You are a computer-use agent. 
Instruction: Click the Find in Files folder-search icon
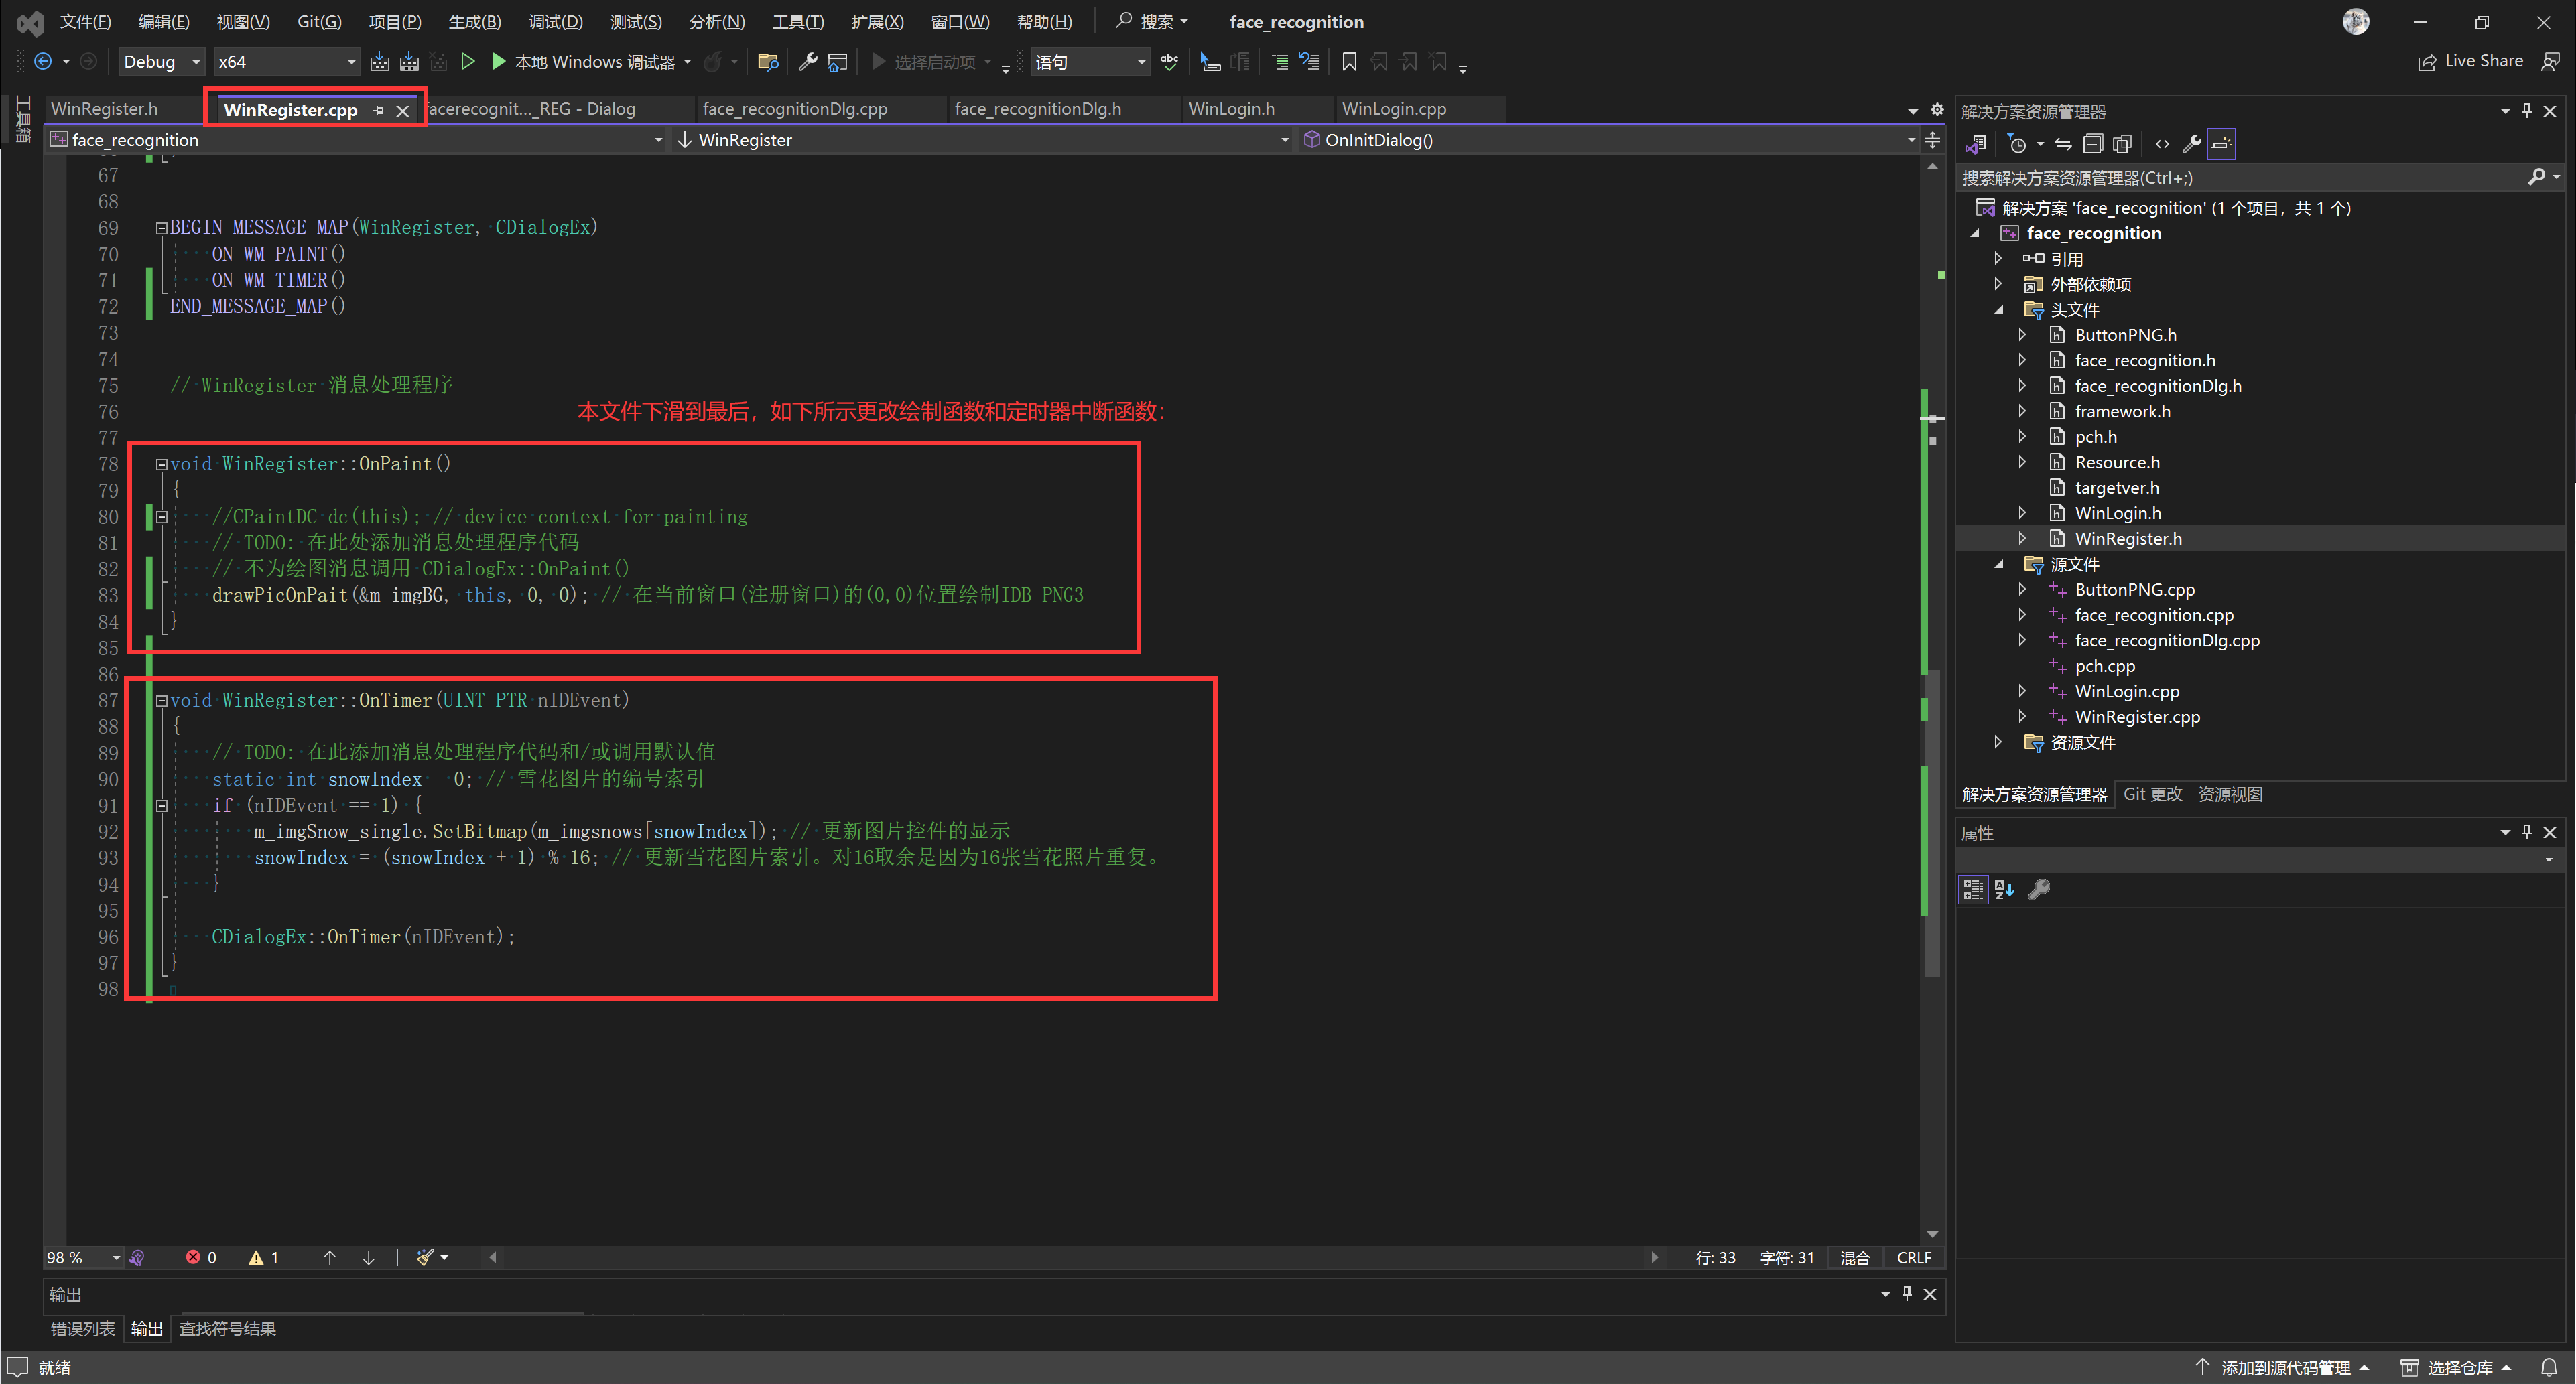[768, 62]
